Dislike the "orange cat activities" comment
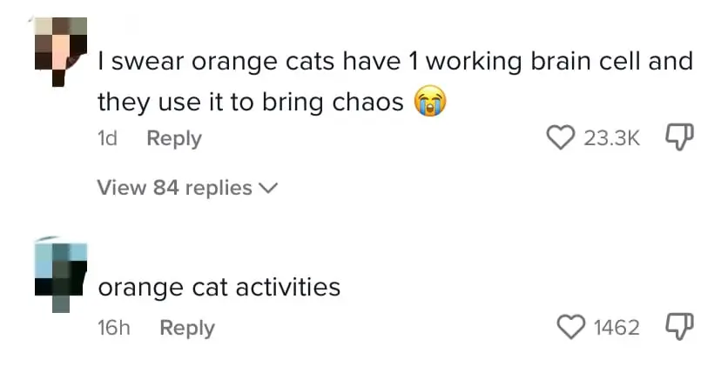The width and height of the screenshot is (721, 366). [x=677, y=326]
